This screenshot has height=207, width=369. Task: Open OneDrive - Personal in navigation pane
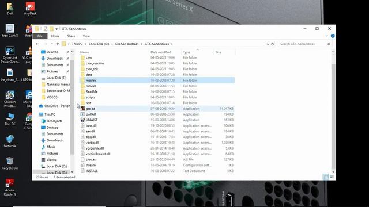[x=54, y=106]
